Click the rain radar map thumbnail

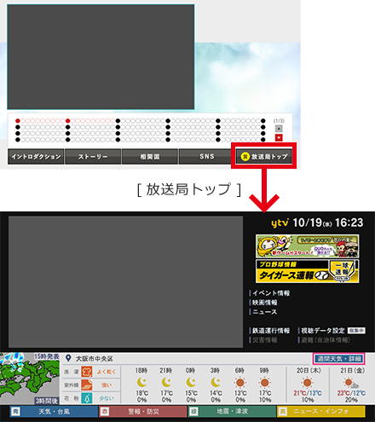(x=30, y=379)
